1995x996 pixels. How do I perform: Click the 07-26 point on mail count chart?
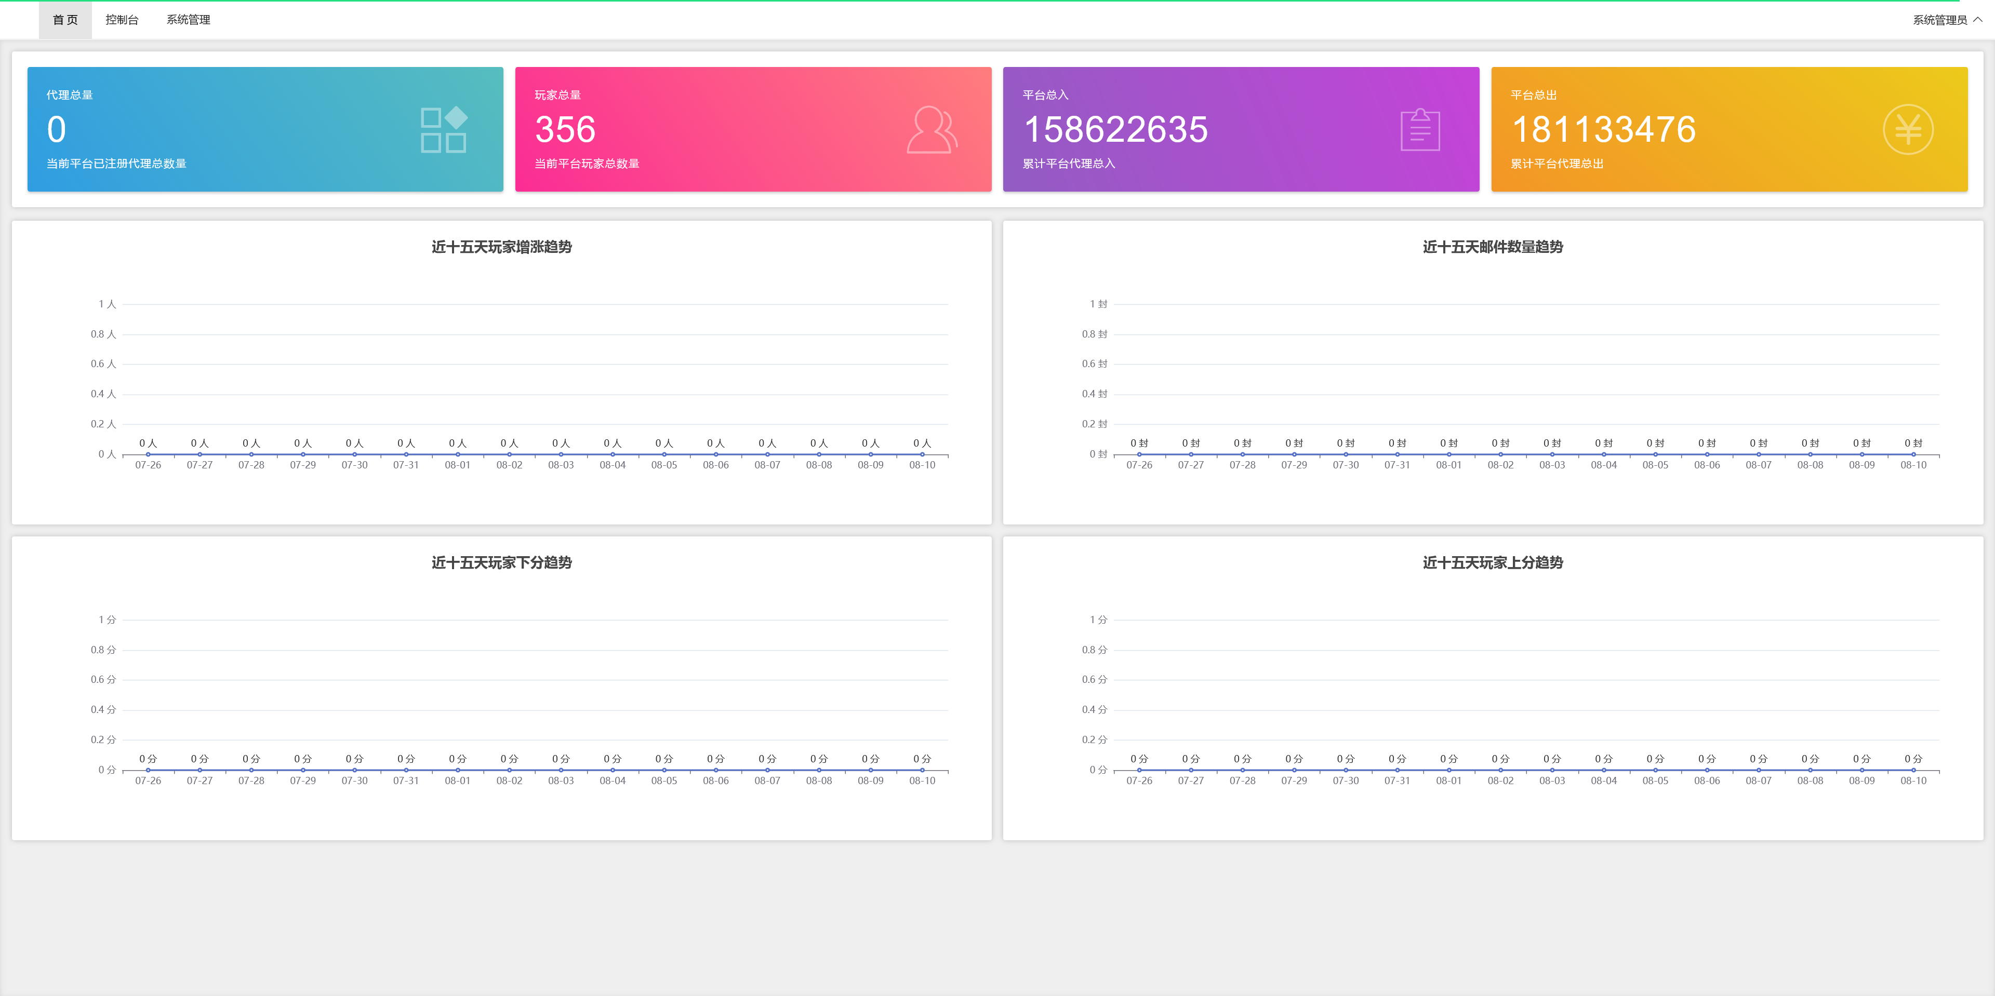(1139, 454)
